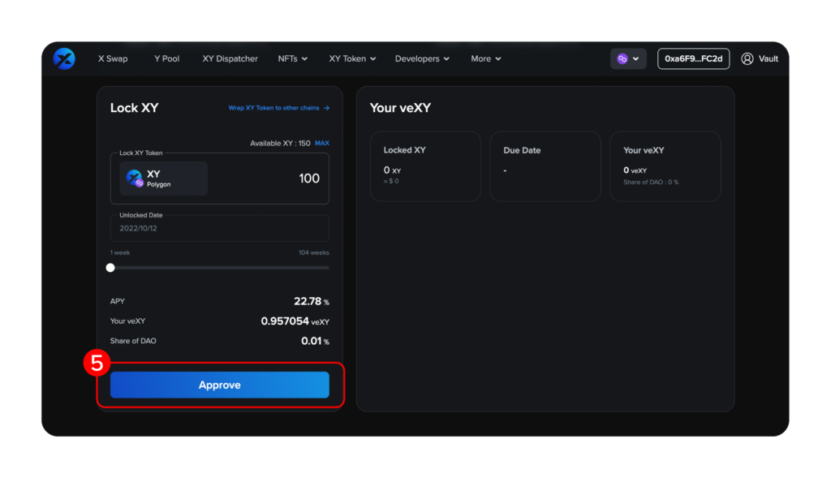This screenshot has height=478, width=831.
Task: Click the lock duration slider track
Action: point(219,268)
